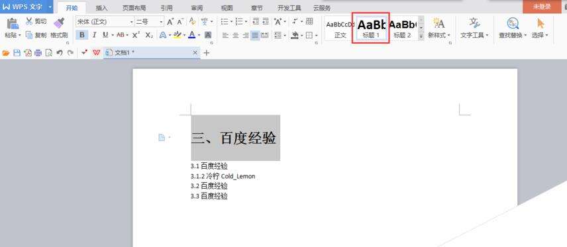Increase font size with the A+ icon
567x247 pixels.
(170, 22)
